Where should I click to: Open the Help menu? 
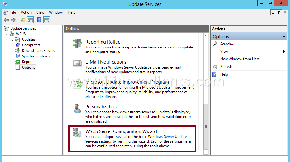point(71,12)
